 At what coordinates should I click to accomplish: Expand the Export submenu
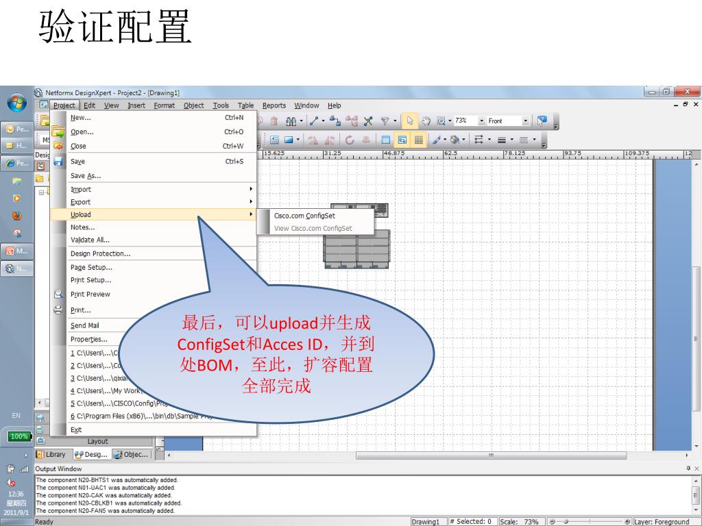154,202
